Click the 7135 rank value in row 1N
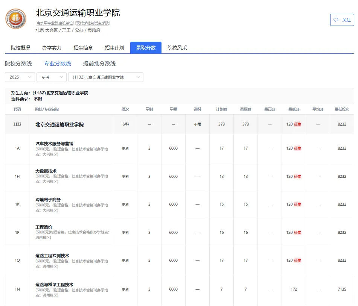Viewport: 358px width, 306px height. click(x=342, y=289)
